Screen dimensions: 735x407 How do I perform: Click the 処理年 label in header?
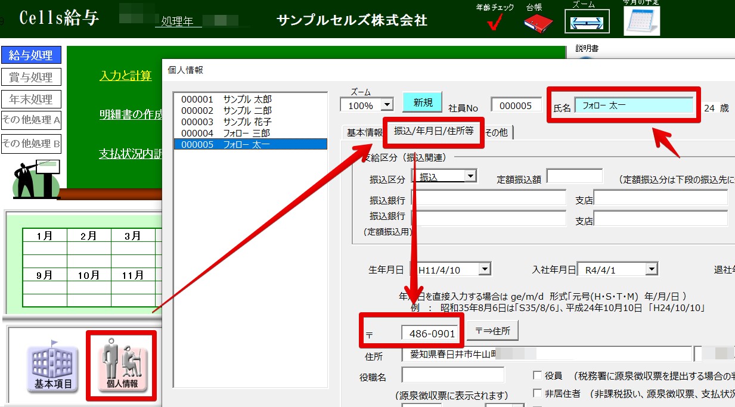(x=178, y=22)
